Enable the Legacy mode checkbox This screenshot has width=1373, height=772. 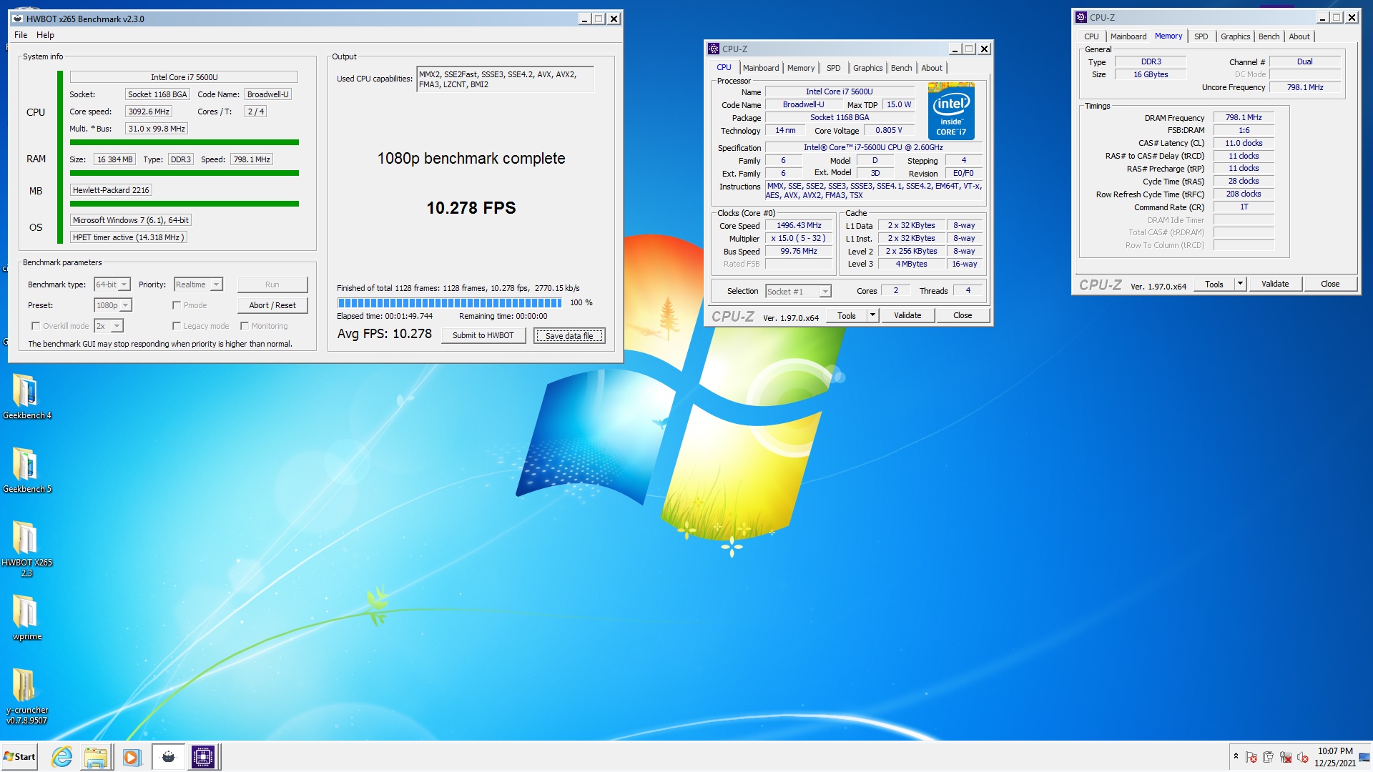coord(176,326)
